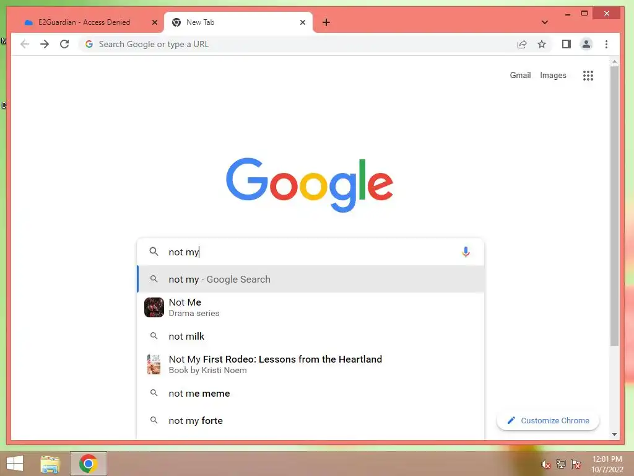Click the Google G icon in address bar
634x476 pixels.
pyautogui.click(x=89, y=44)
